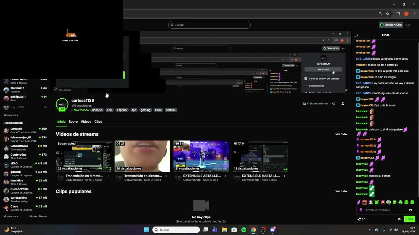The height and width of the screenshot is (235, 419).
Task: Switch to the Videos tab
Action: (86, 121)
